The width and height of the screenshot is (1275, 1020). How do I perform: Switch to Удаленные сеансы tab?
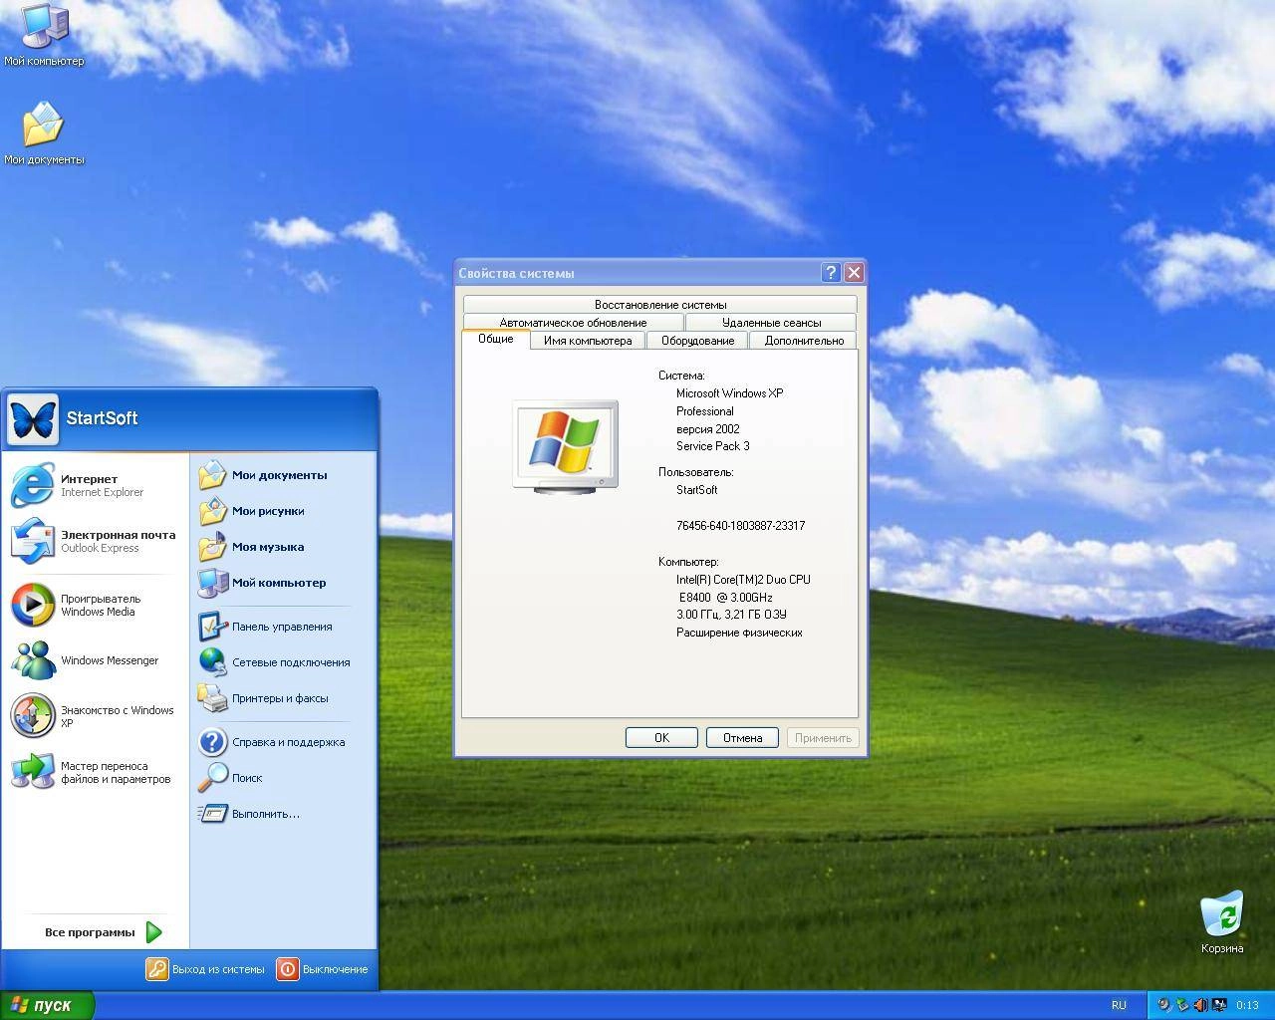pos(771,323)
